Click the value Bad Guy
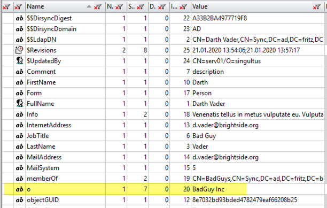This screenshot has height=208, width=327. (204, 136)
